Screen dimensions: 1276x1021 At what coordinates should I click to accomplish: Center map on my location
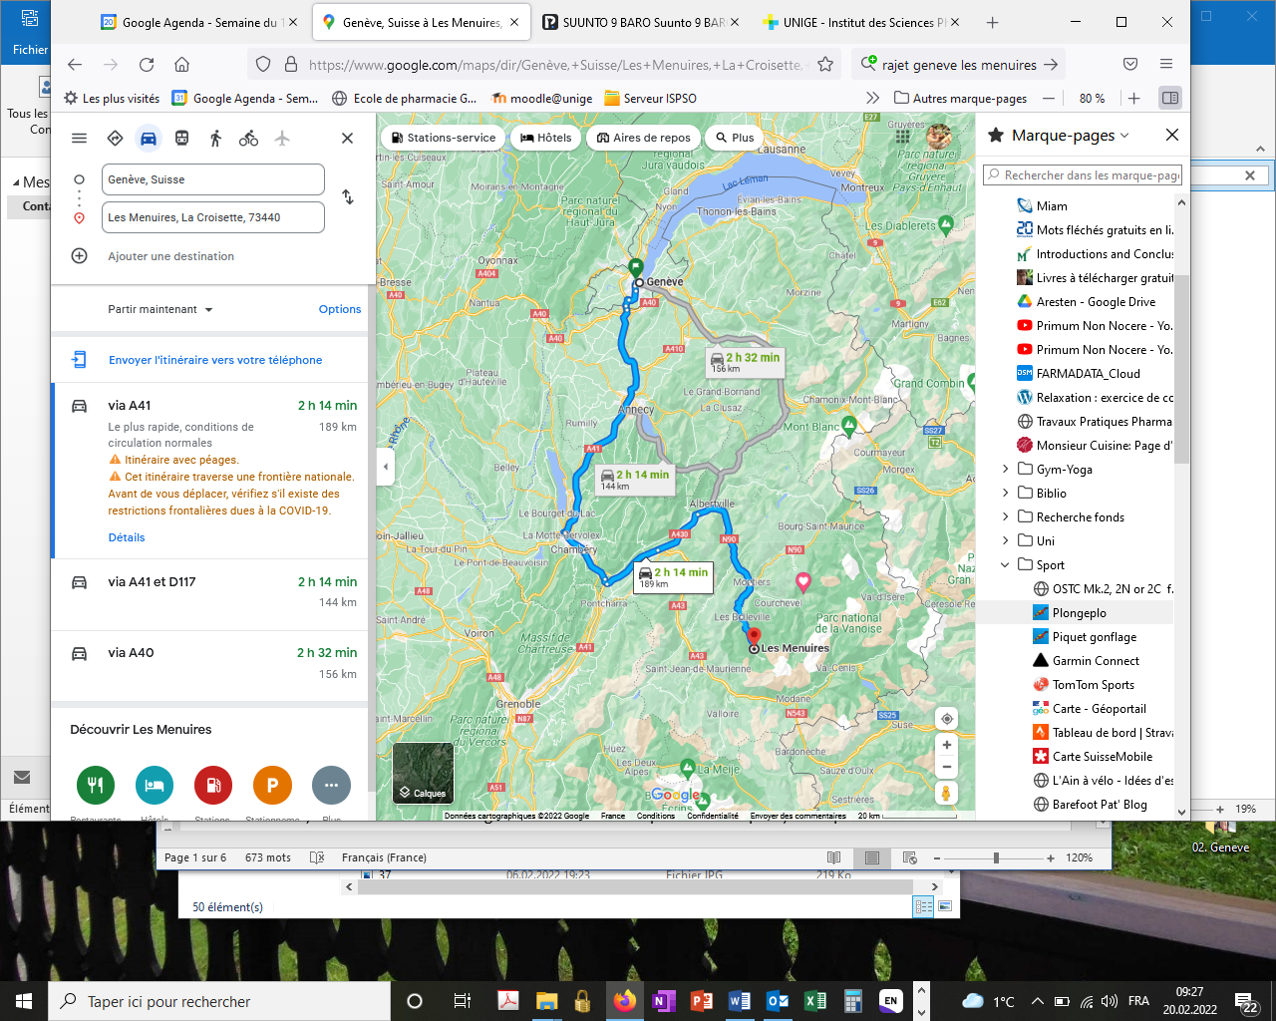point(947,719)
